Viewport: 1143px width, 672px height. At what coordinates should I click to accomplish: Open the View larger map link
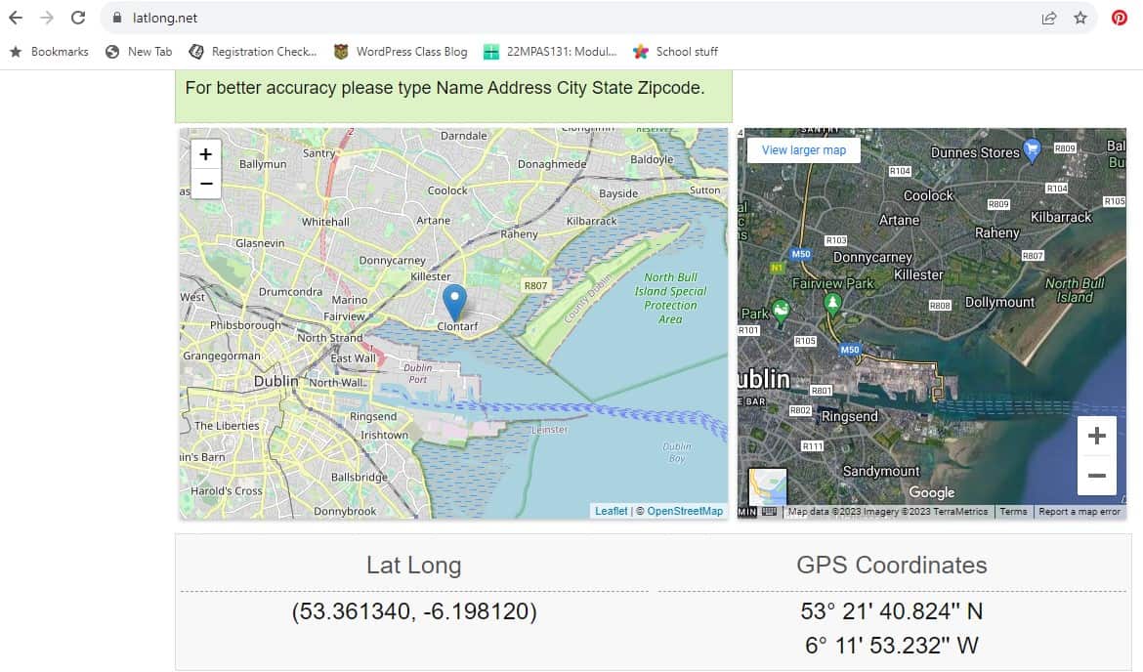coord(803,150)
